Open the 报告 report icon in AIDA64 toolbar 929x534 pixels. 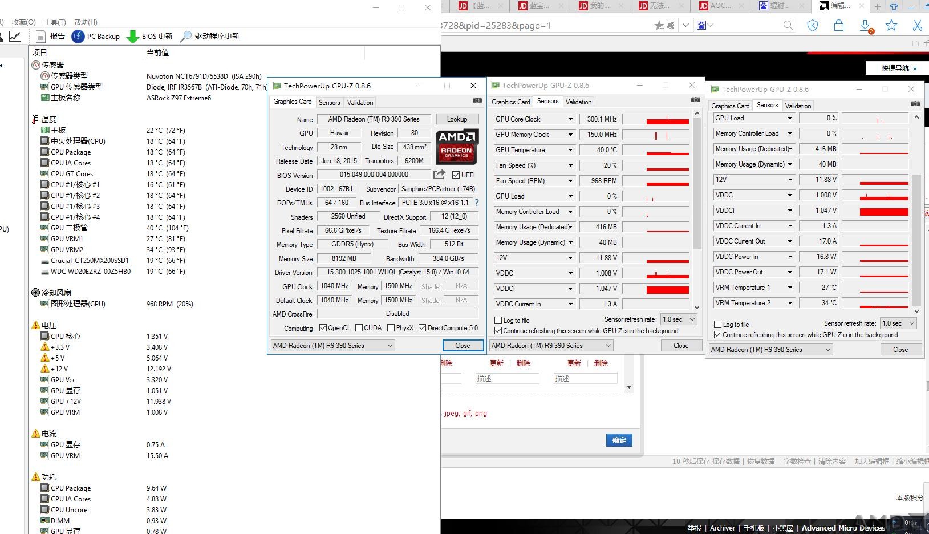(x=40, y=36)
